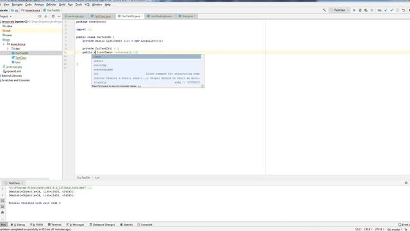Open the Messages tool window button
This screenshot has height=231, width=410.
pyautogui.click(x=76, y=225)
